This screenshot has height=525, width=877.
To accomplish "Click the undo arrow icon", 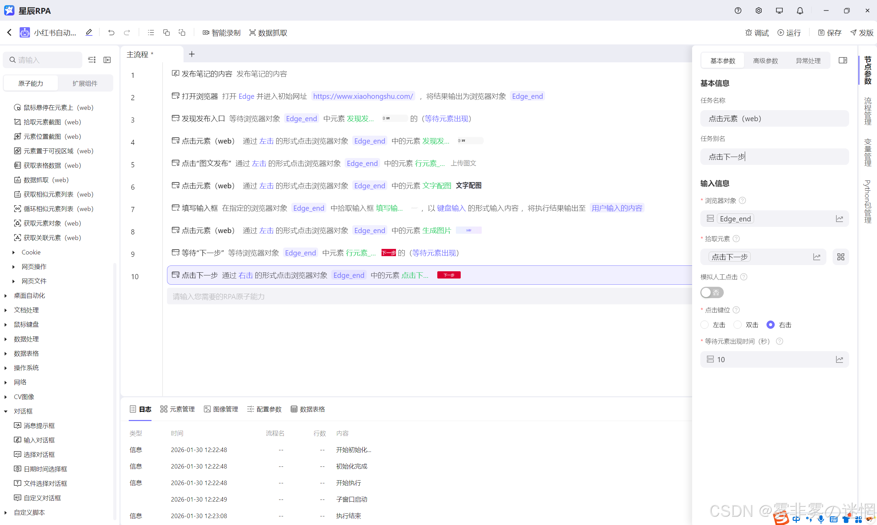I will click(x=111, y=33).
